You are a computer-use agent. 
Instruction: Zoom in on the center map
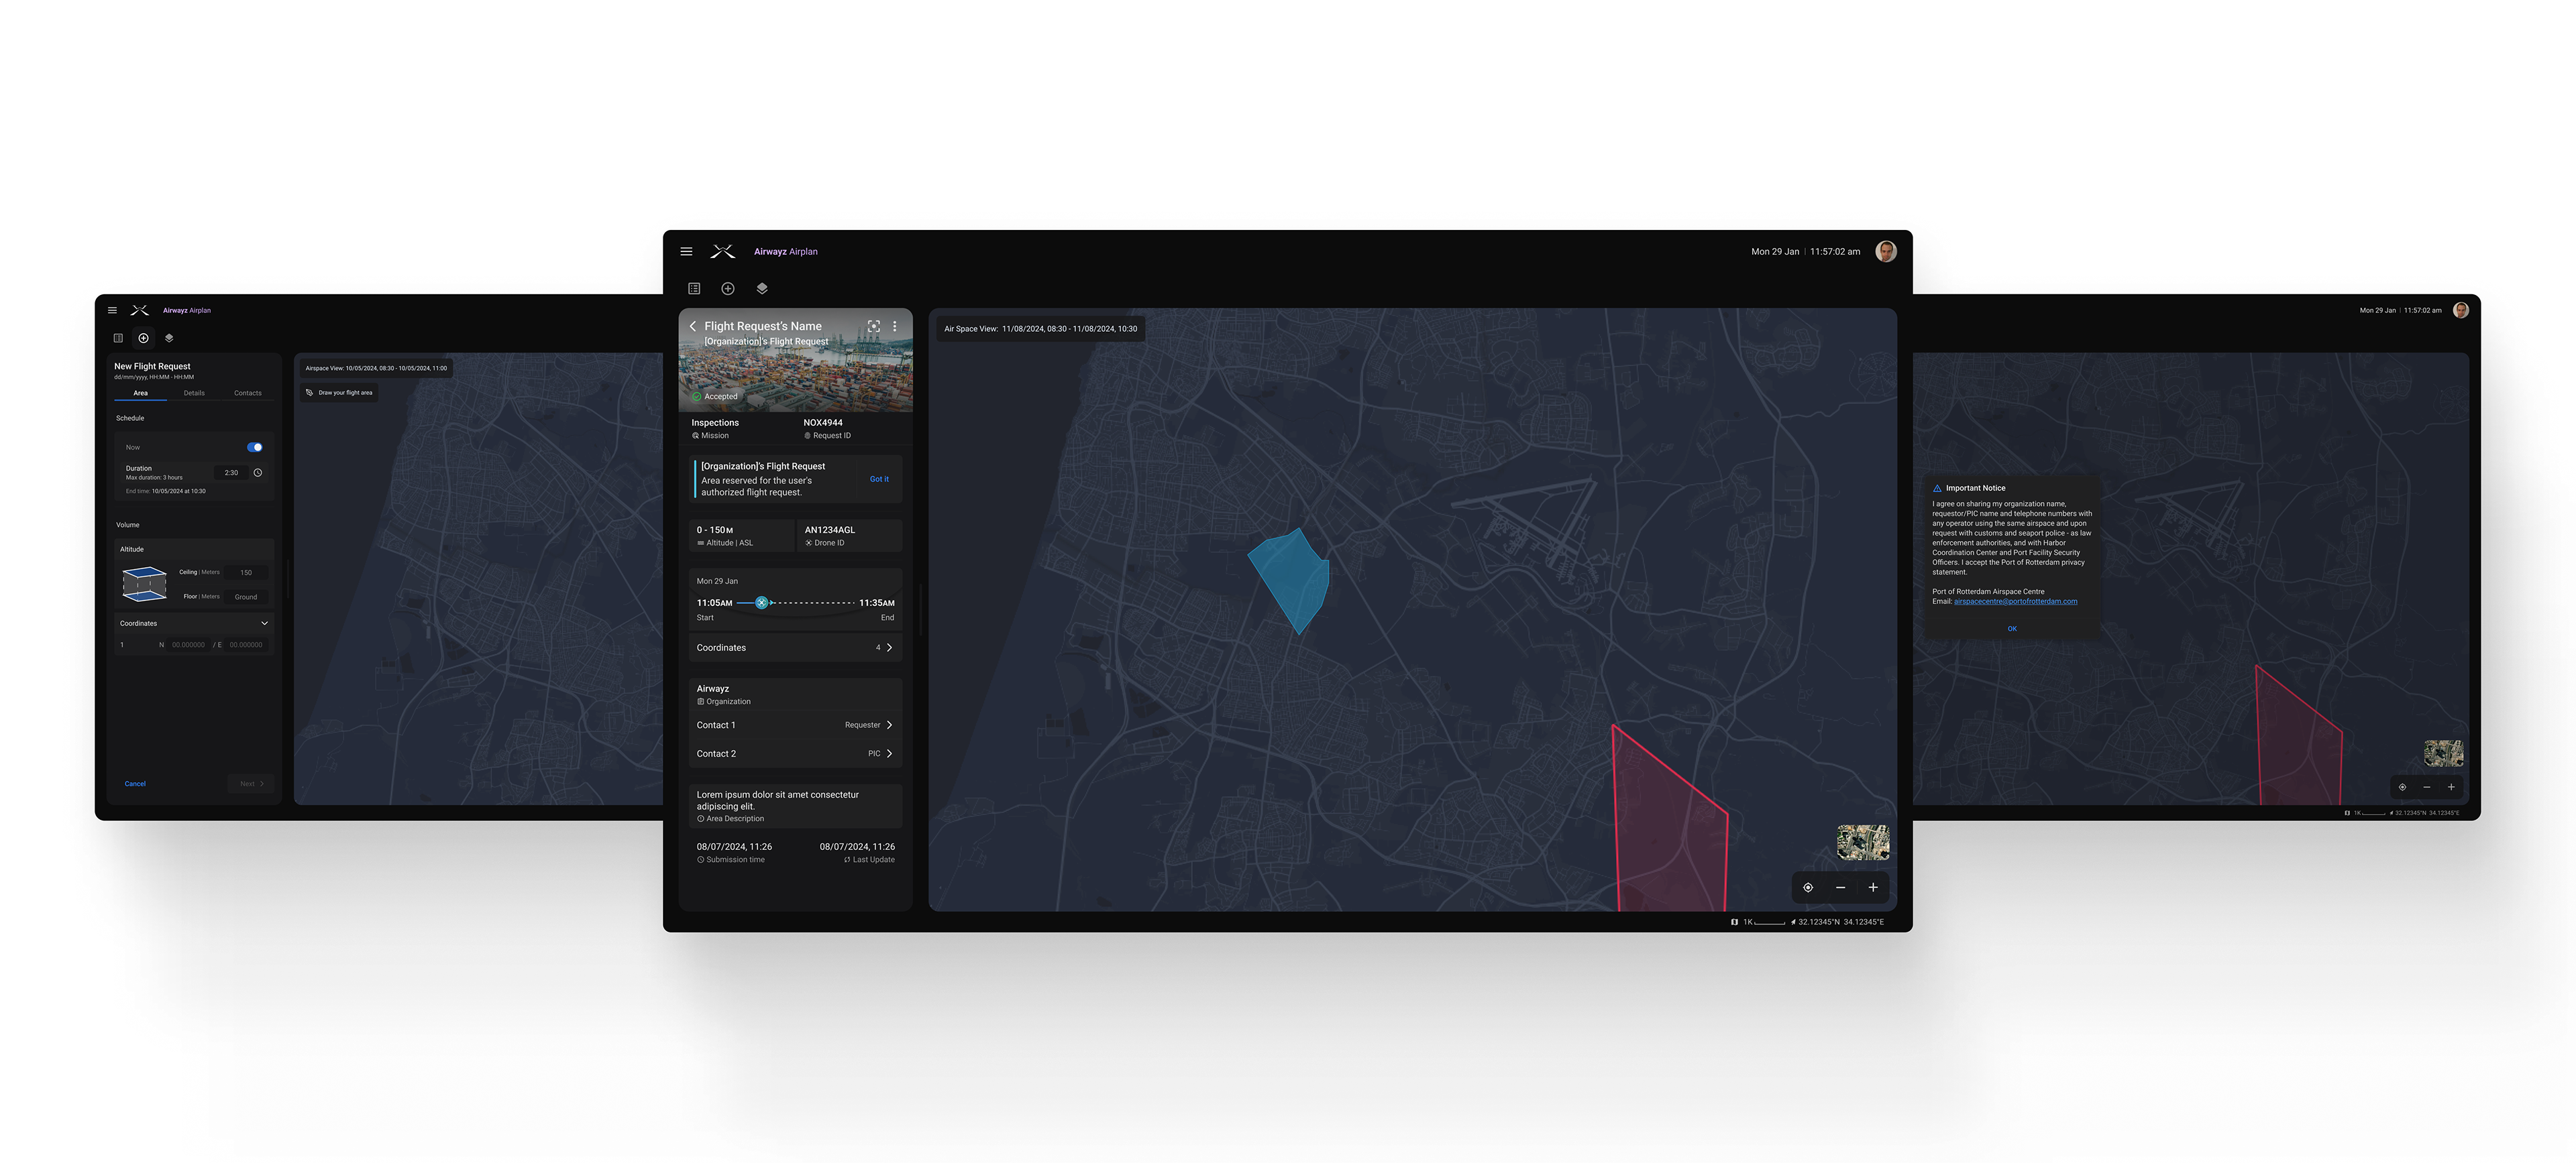[x=1873, y=887]
